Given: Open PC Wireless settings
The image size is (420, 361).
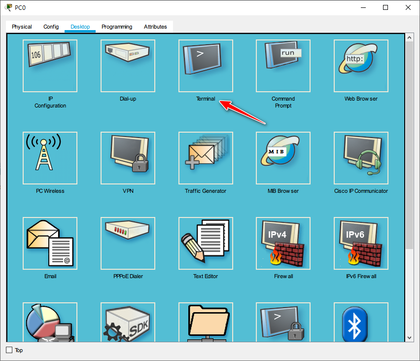Looking at the screenshot, I should pos(50,158).
